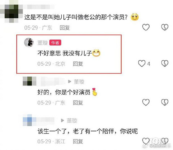Image resolution: width=173 pixels, height=150 pixels.
Task: Dislike 董璇's reply about having no son
Action: (165, 64)
